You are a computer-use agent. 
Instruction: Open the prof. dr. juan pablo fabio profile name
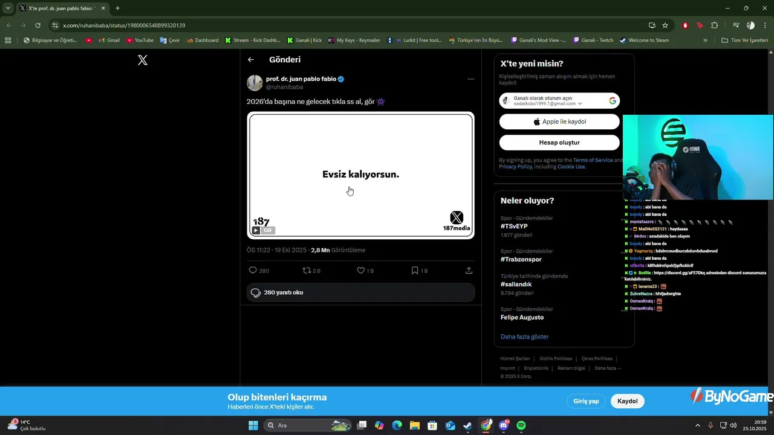[x=301, y=79]
